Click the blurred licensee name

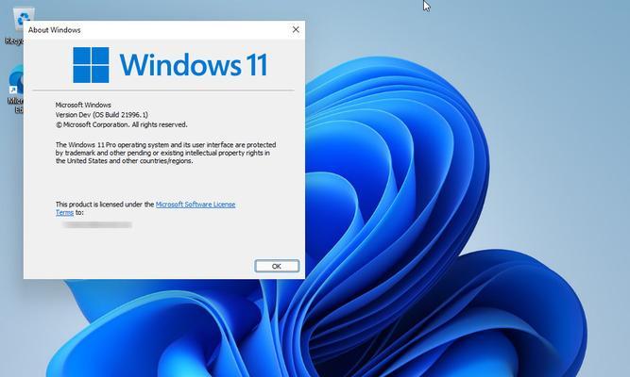pos(97,225)
